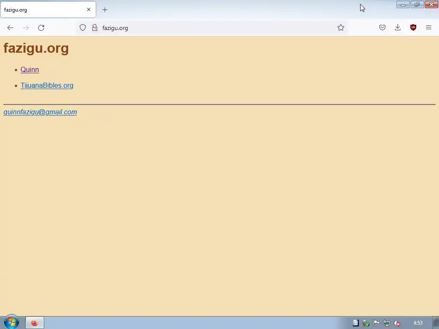Bookmark this page with the star
This screenshot has height=329, width=439.
pos(341,27)
